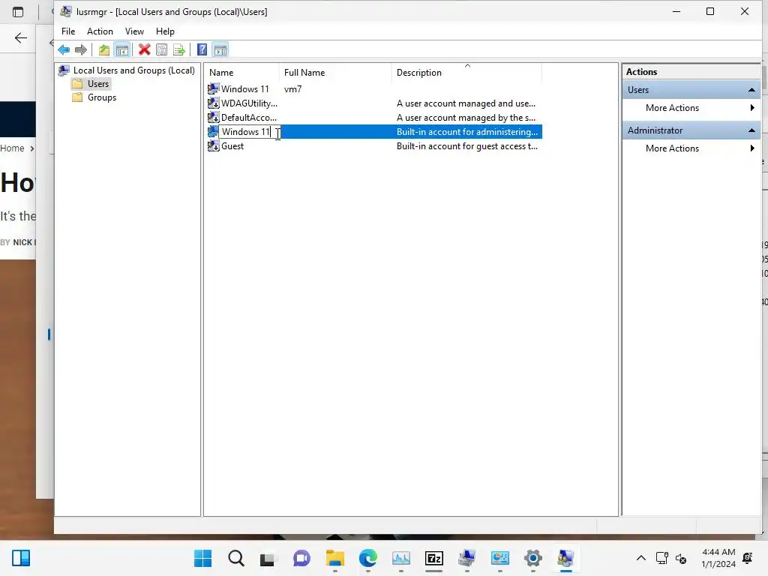Sort list by the Description column header

[466, 73]
